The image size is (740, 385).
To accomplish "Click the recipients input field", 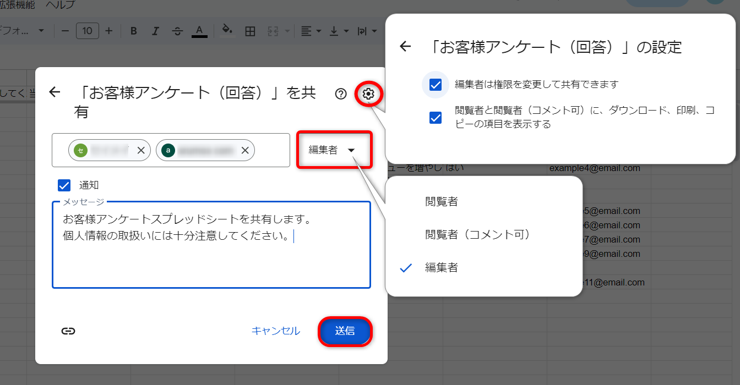I will point(171,150).
